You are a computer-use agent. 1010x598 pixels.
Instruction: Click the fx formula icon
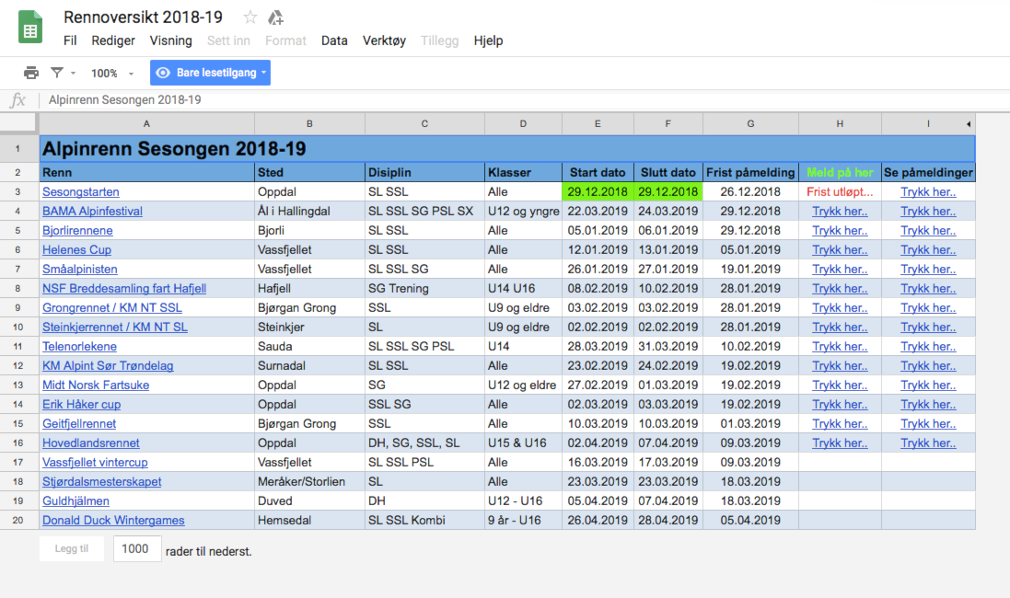pos(17,100)
